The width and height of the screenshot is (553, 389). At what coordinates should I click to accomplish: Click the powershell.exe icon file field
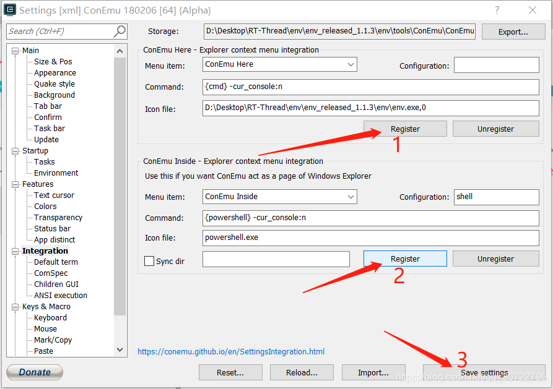pyautogui.click(x=371, y=238)
